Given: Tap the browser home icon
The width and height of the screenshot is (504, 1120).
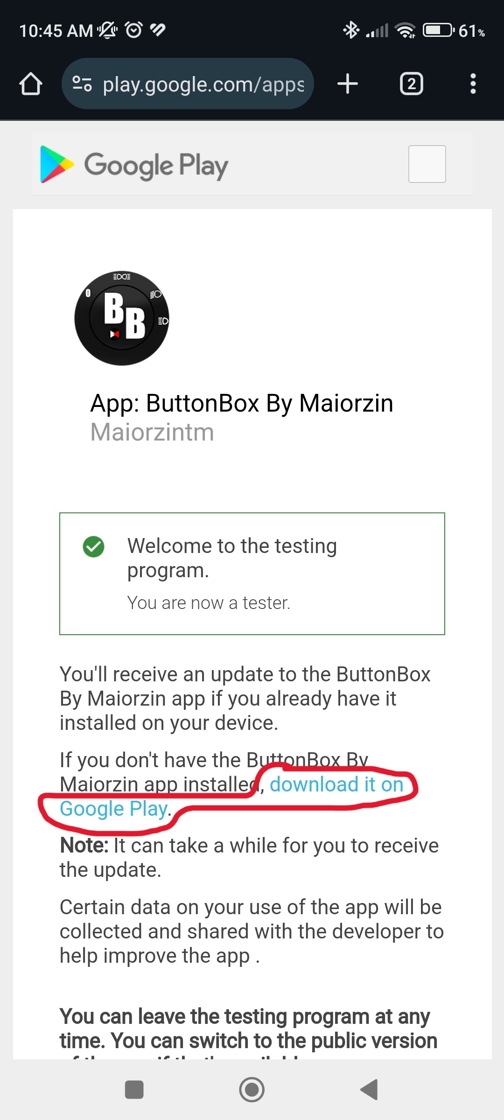Looking at the screenshot, I should 31,84.
